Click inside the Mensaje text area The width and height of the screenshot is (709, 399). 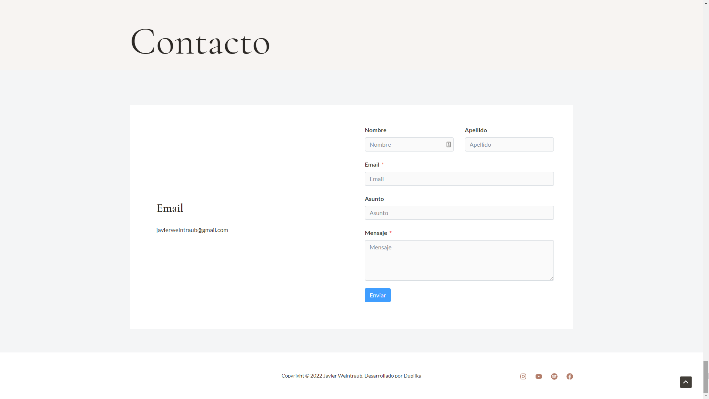click(x=459, y=260)
